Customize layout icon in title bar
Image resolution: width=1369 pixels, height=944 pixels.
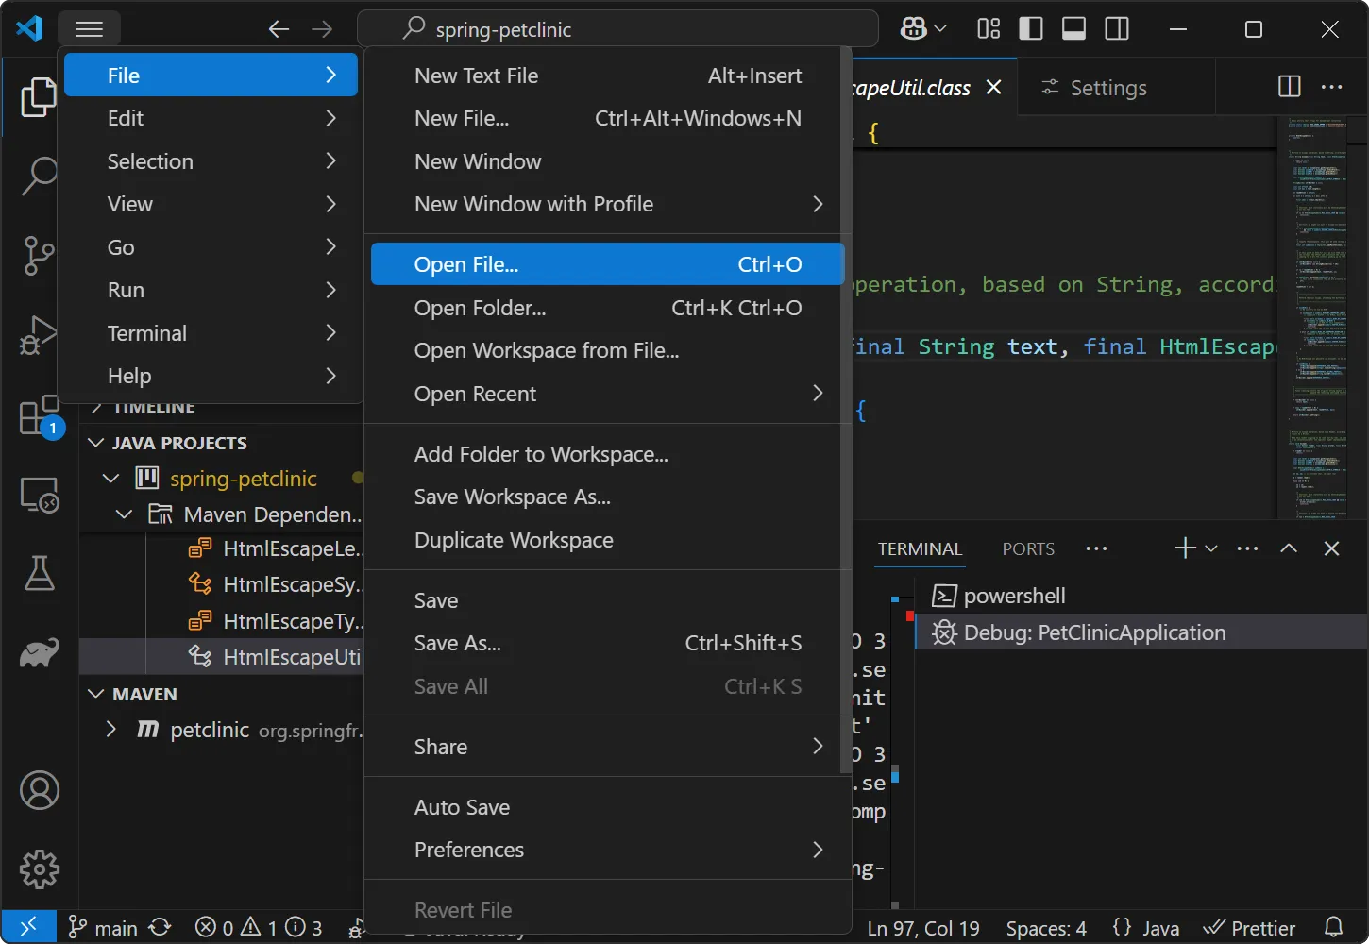point(989,29)
